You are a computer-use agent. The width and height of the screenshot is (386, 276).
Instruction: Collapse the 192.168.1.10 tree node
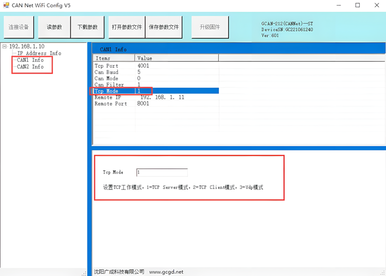tap(5, 46)
